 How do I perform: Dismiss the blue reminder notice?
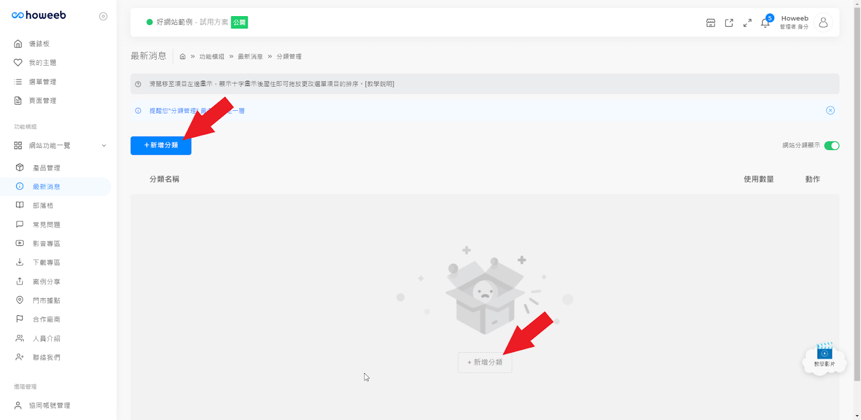(x=830, y=110)
